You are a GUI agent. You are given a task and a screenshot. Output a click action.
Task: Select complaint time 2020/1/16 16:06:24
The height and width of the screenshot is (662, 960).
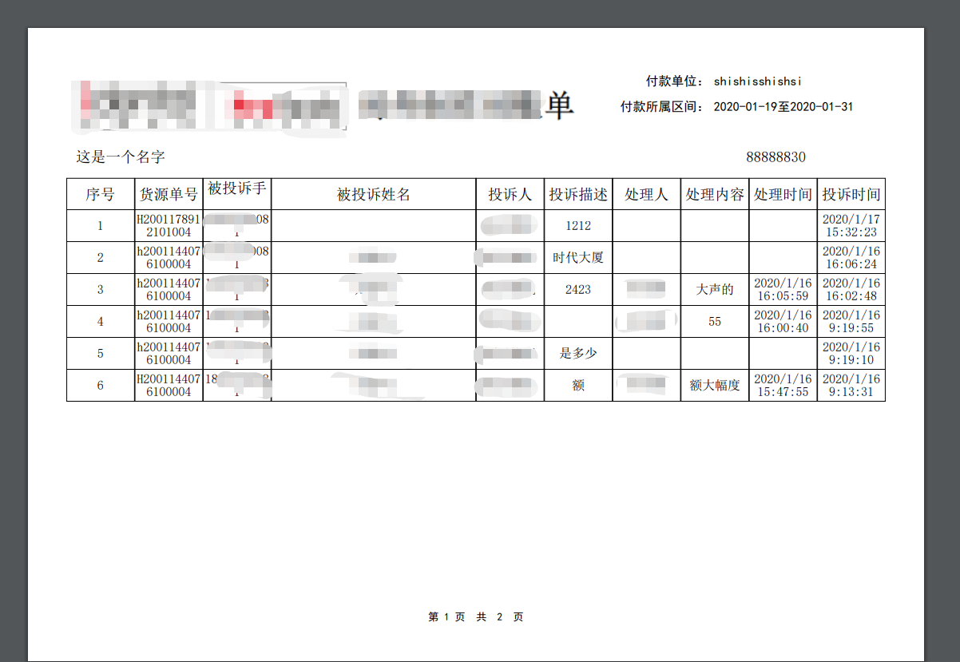click(851, 258)
